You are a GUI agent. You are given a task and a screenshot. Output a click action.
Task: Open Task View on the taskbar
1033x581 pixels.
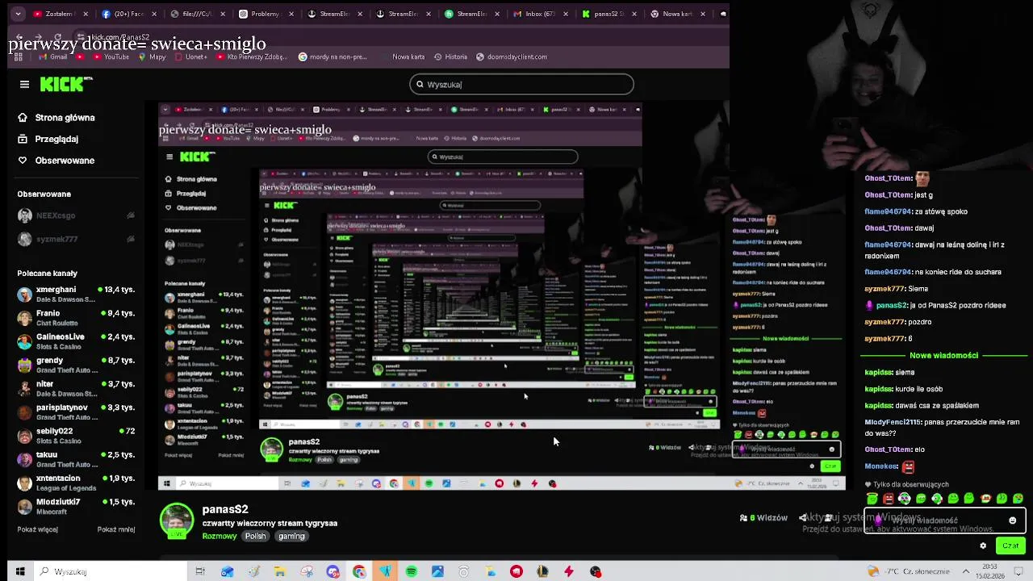[x=200, y=571]
